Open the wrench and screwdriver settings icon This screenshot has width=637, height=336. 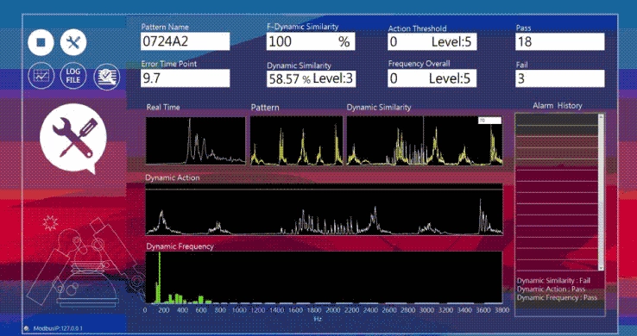tap(73, 42)
